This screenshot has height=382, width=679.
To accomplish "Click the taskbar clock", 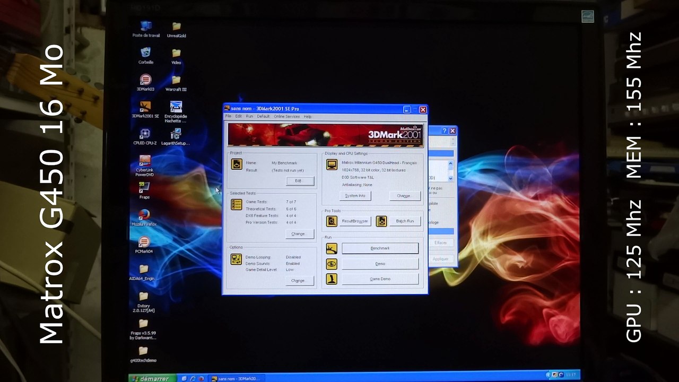I will pyautogui.click(x=571, y=375).
